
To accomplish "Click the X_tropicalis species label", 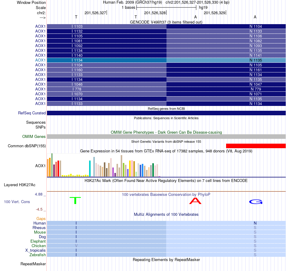I will pos(36,250).
